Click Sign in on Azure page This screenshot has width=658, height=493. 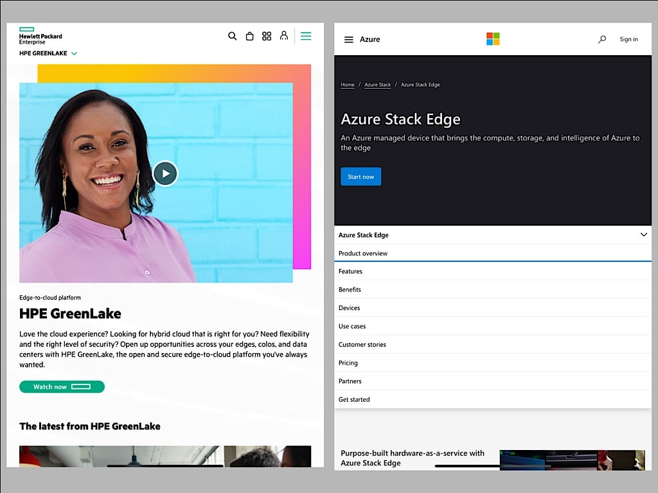tap(628, 39)
